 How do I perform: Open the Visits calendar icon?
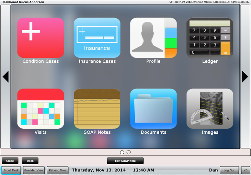point(40,109)
